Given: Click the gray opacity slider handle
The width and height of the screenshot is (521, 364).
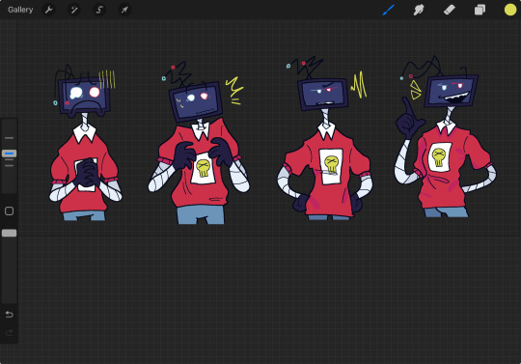Looking at the screenshot, I should [10, 233].
